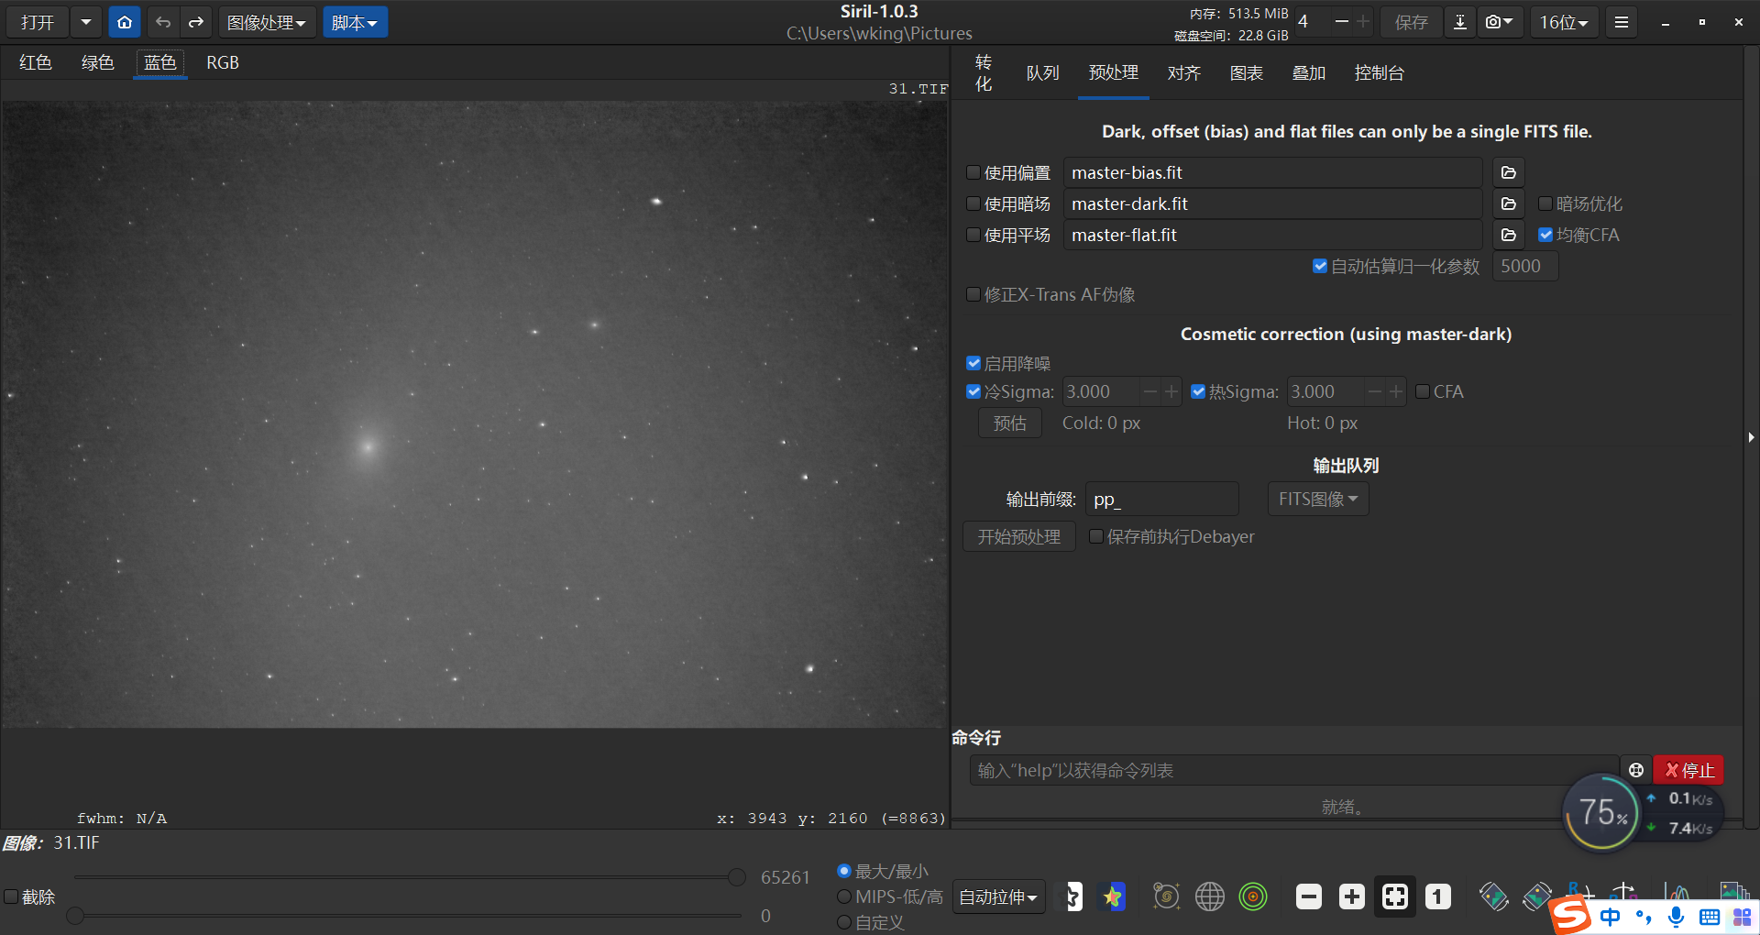Click the command-line help lifebuoy icon
This screenshot has width=1760, height=935.
point(1636,770)
